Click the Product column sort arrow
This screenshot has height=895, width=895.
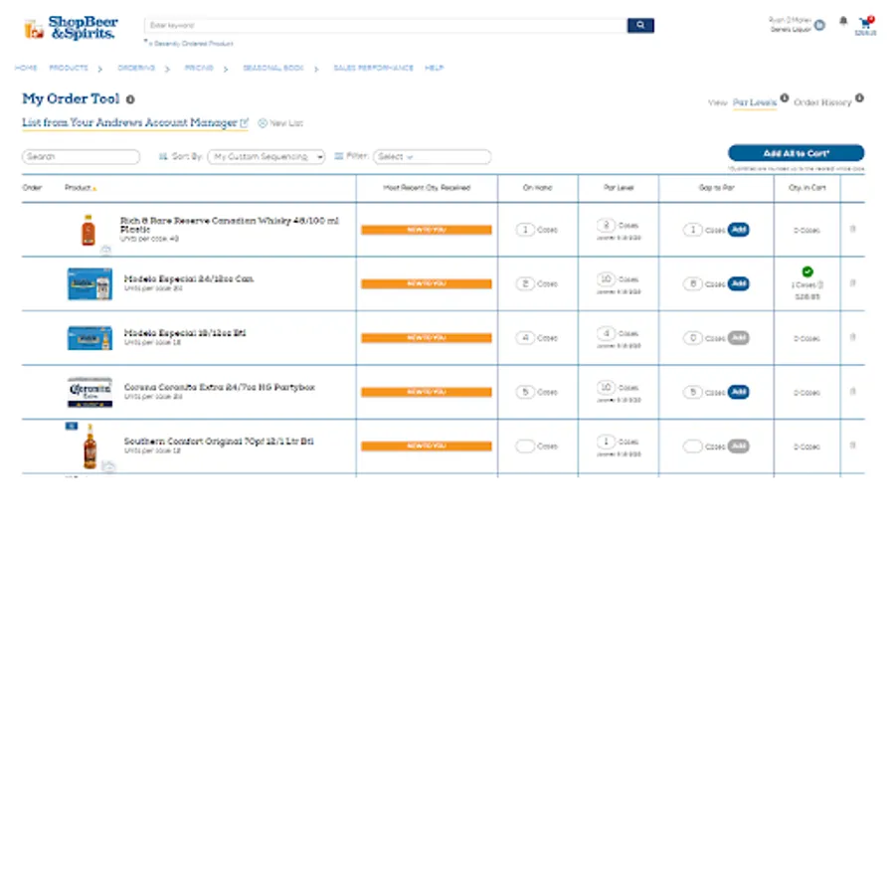point(94,188)
